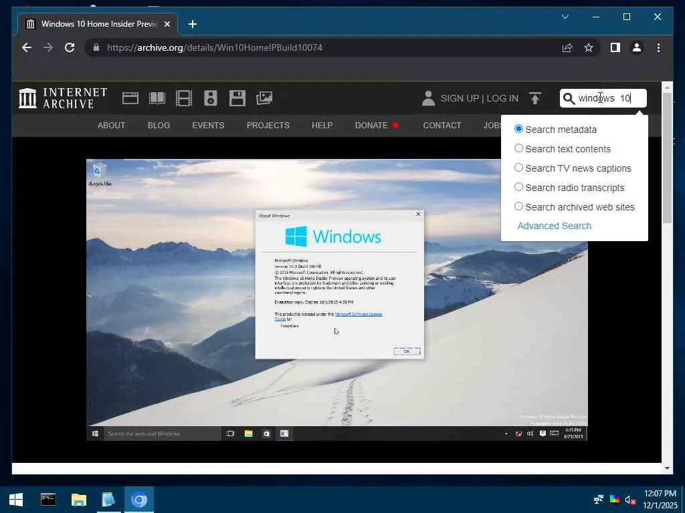685x513 pixels.
Task: Open the browser three-dot menu
Action: [x=658, y=47]
